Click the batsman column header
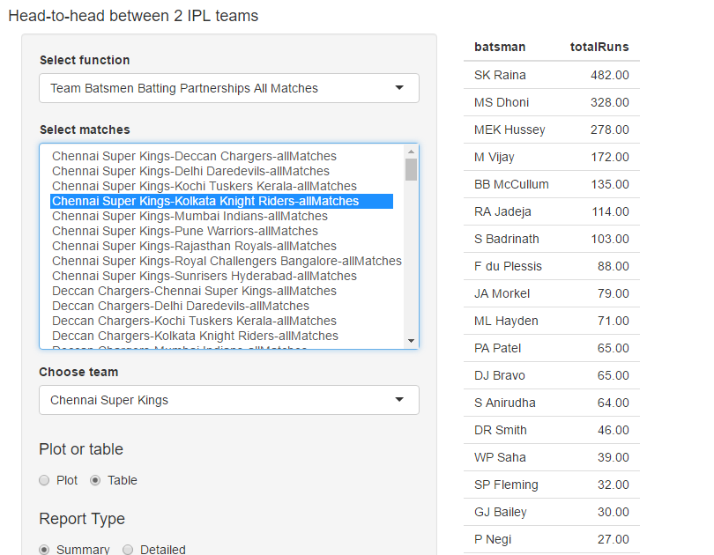The width and height of the screenshot is (714, 555). click(500, 47)
